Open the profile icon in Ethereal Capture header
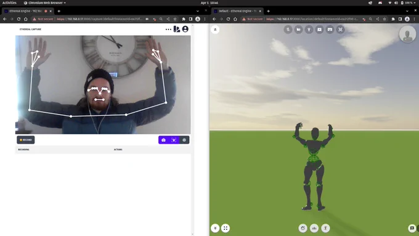Image resolution: width=419 pixels, height=236 pixels. click(x=185, y=29)
